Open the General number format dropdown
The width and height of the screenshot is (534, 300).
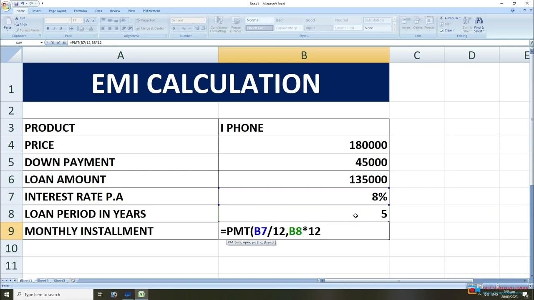pyautogui.click(x=204, y=20)
